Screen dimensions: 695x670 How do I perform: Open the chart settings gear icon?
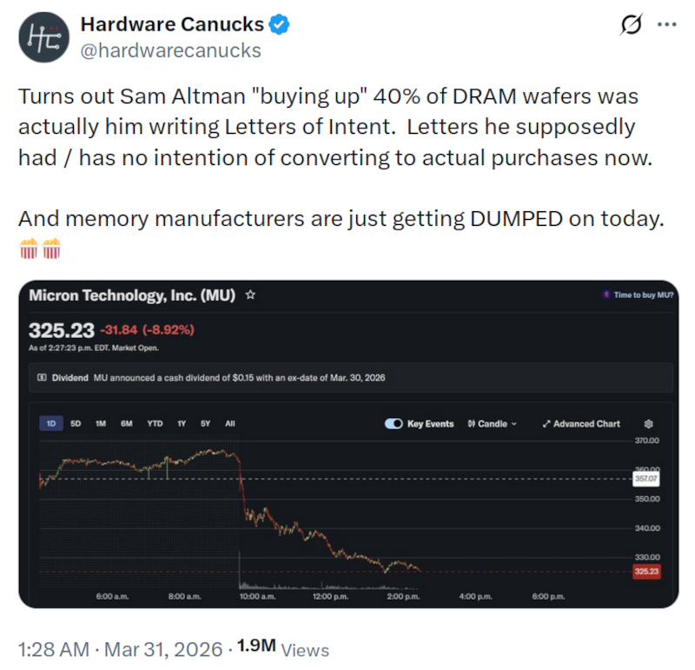[647, 423]
